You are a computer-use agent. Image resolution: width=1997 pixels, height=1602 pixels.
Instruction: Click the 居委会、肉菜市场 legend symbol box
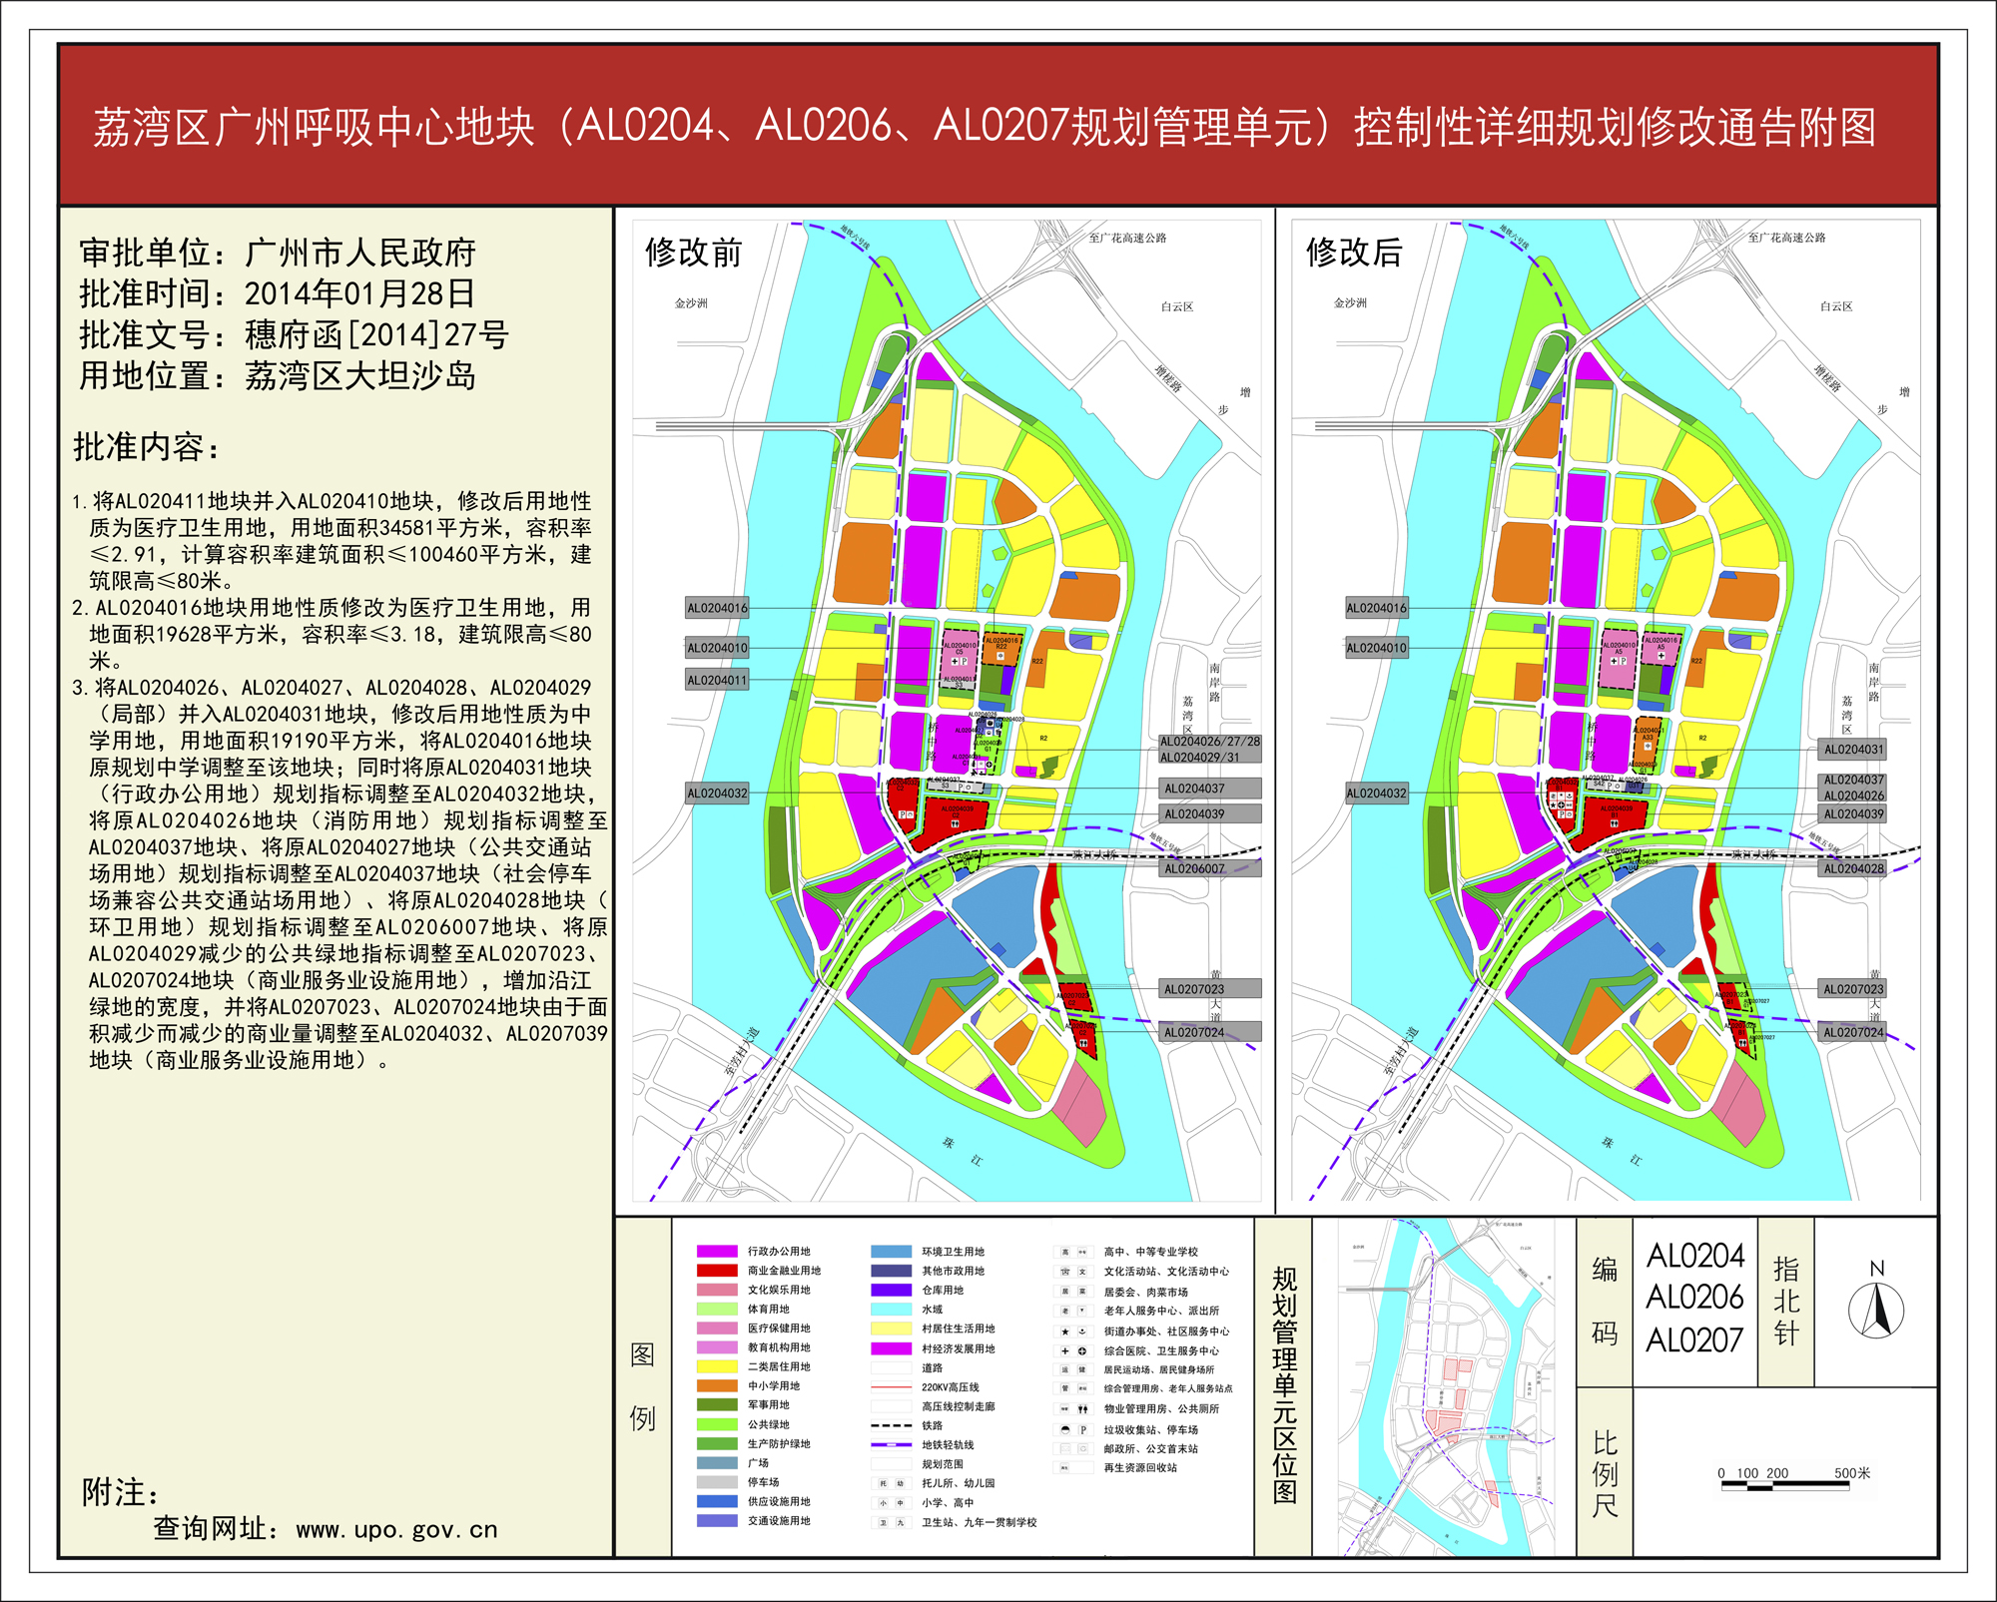1073,1292
